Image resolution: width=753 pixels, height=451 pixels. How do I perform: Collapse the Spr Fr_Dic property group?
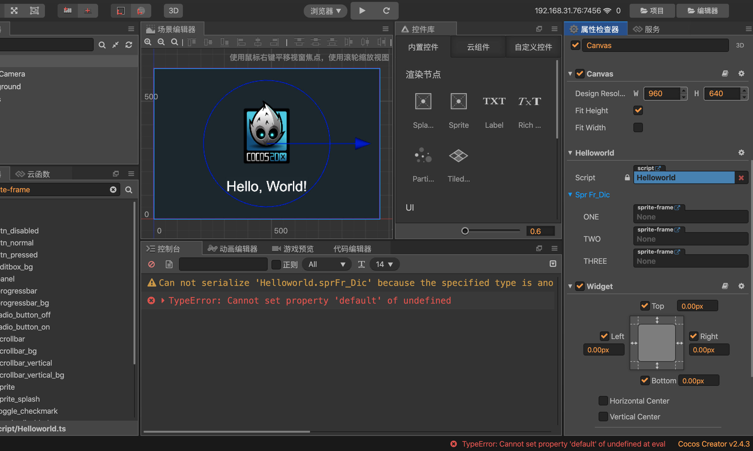click(570, 195)
